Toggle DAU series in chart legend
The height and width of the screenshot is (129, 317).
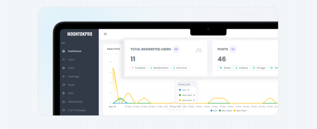tap(214, 110)
